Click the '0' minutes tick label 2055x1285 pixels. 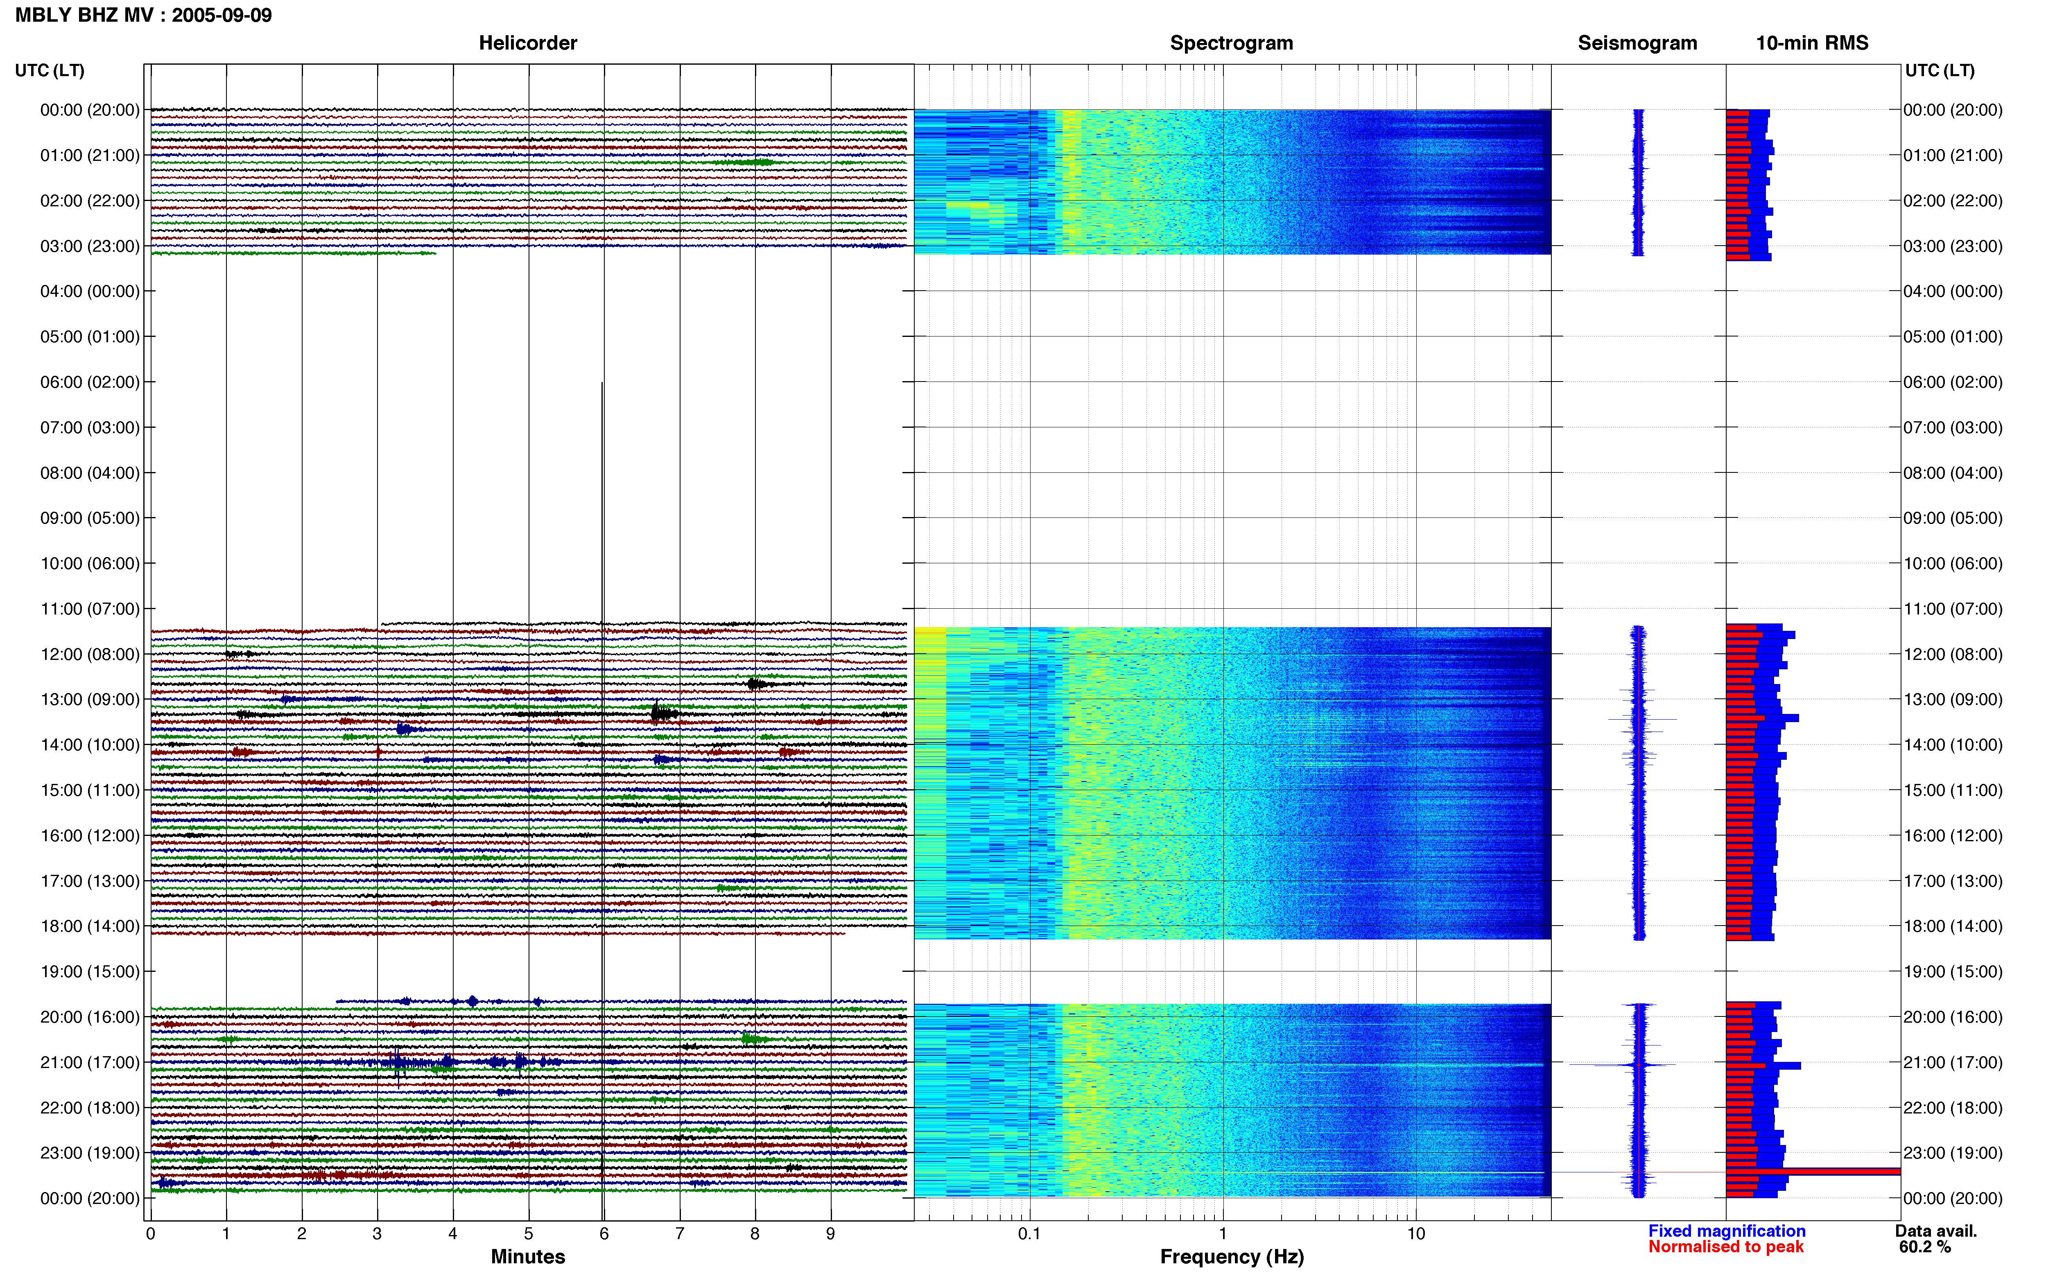(150, 1233)
